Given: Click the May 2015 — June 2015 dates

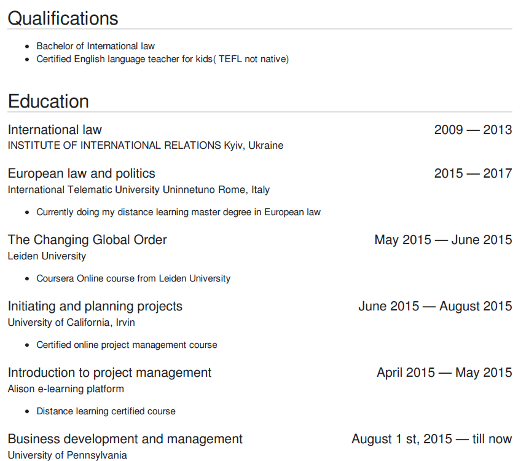Looking at the screenshot, I should click(x=442, y=240).
